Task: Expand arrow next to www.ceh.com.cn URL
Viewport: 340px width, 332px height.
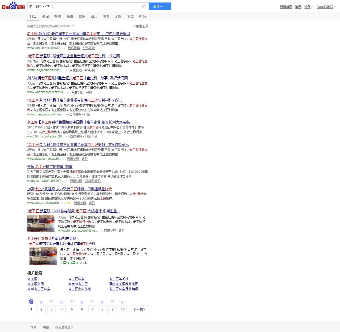Action: tap(64, 48)
